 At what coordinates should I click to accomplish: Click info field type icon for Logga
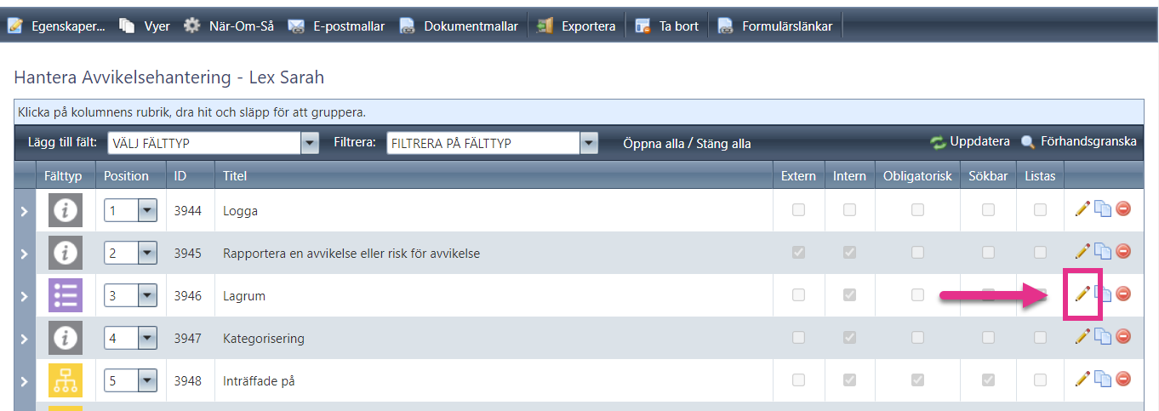point(66,210)
